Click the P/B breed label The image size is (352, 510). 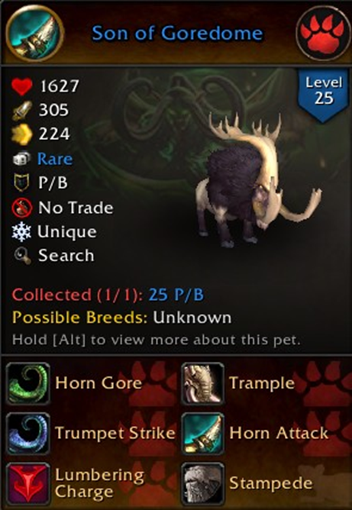point(53,182)
